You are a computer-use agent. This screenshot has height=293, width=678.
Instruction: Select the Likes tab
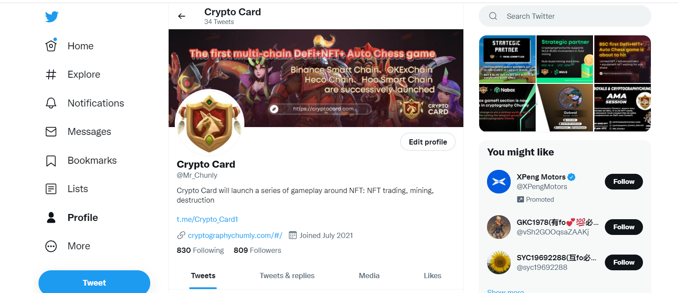(433, 276)
